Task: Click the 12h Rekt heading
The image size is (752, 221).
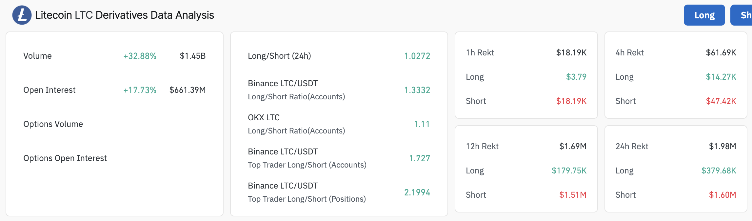Action: pyautogui.click(x=482, y=147)
